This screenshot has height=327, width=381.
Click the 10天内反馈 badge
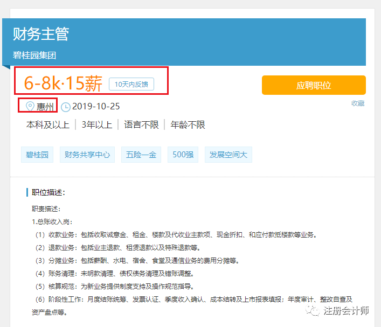(131, 84)
